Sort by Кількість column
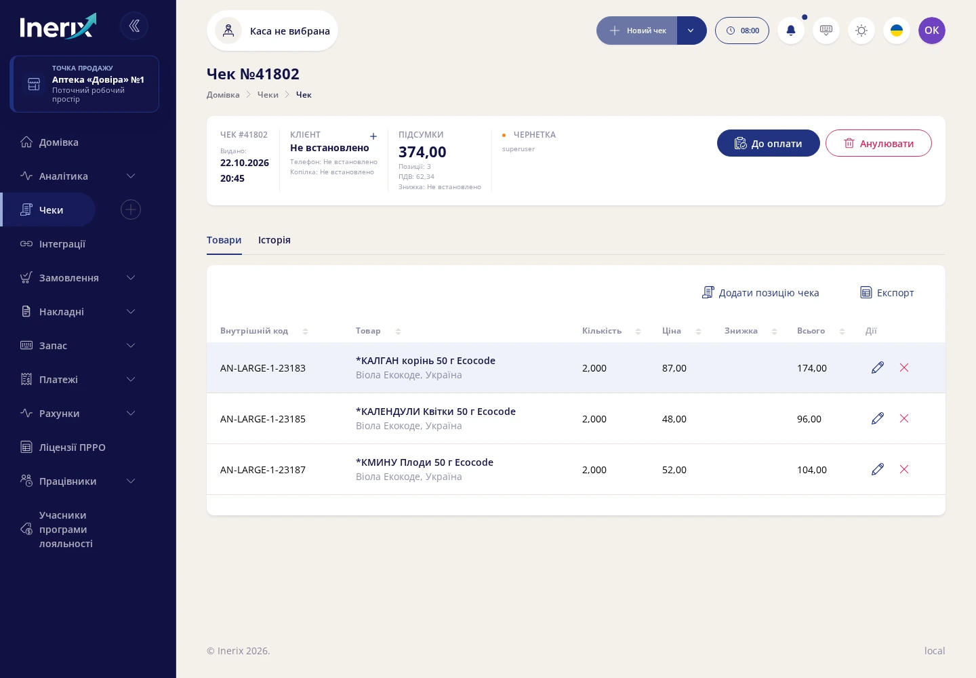 click(638, 331)
